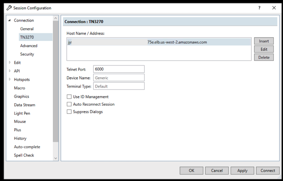The width and height of the screenshot is (283, 181).
Task: Click the Telnet Port input field
Action: (118, 69)
